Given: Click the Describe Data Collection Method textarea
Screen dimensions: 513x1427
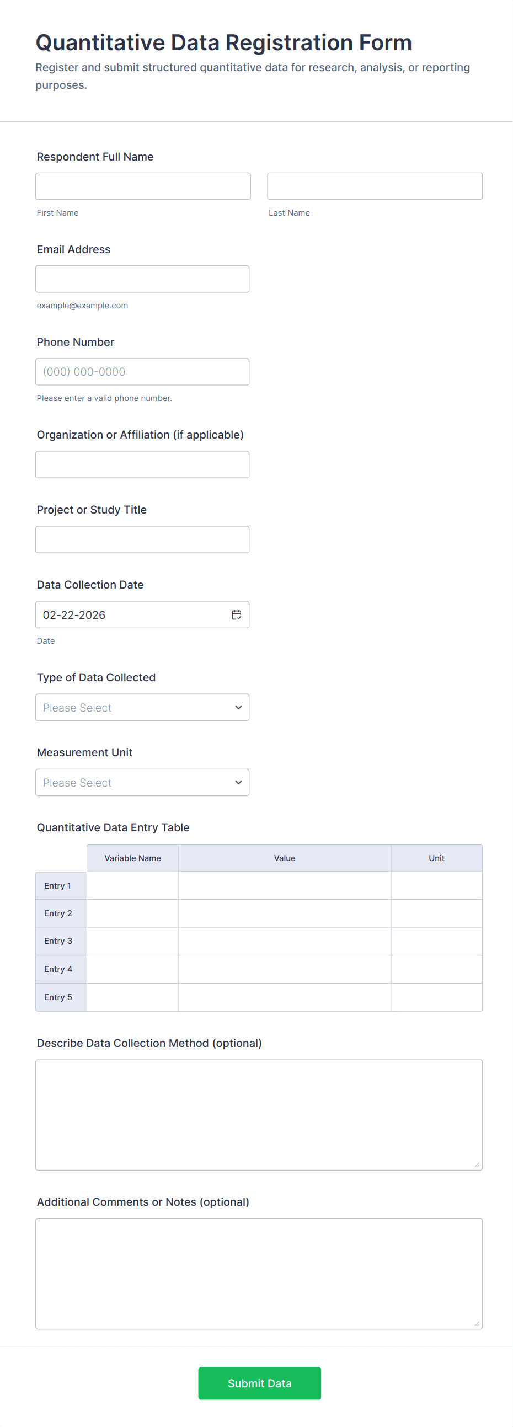Looking at the screenshot, I should point(259,1114).
